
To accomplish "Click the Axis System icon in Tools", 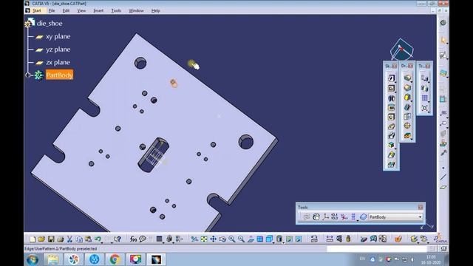I will (325, 216).
